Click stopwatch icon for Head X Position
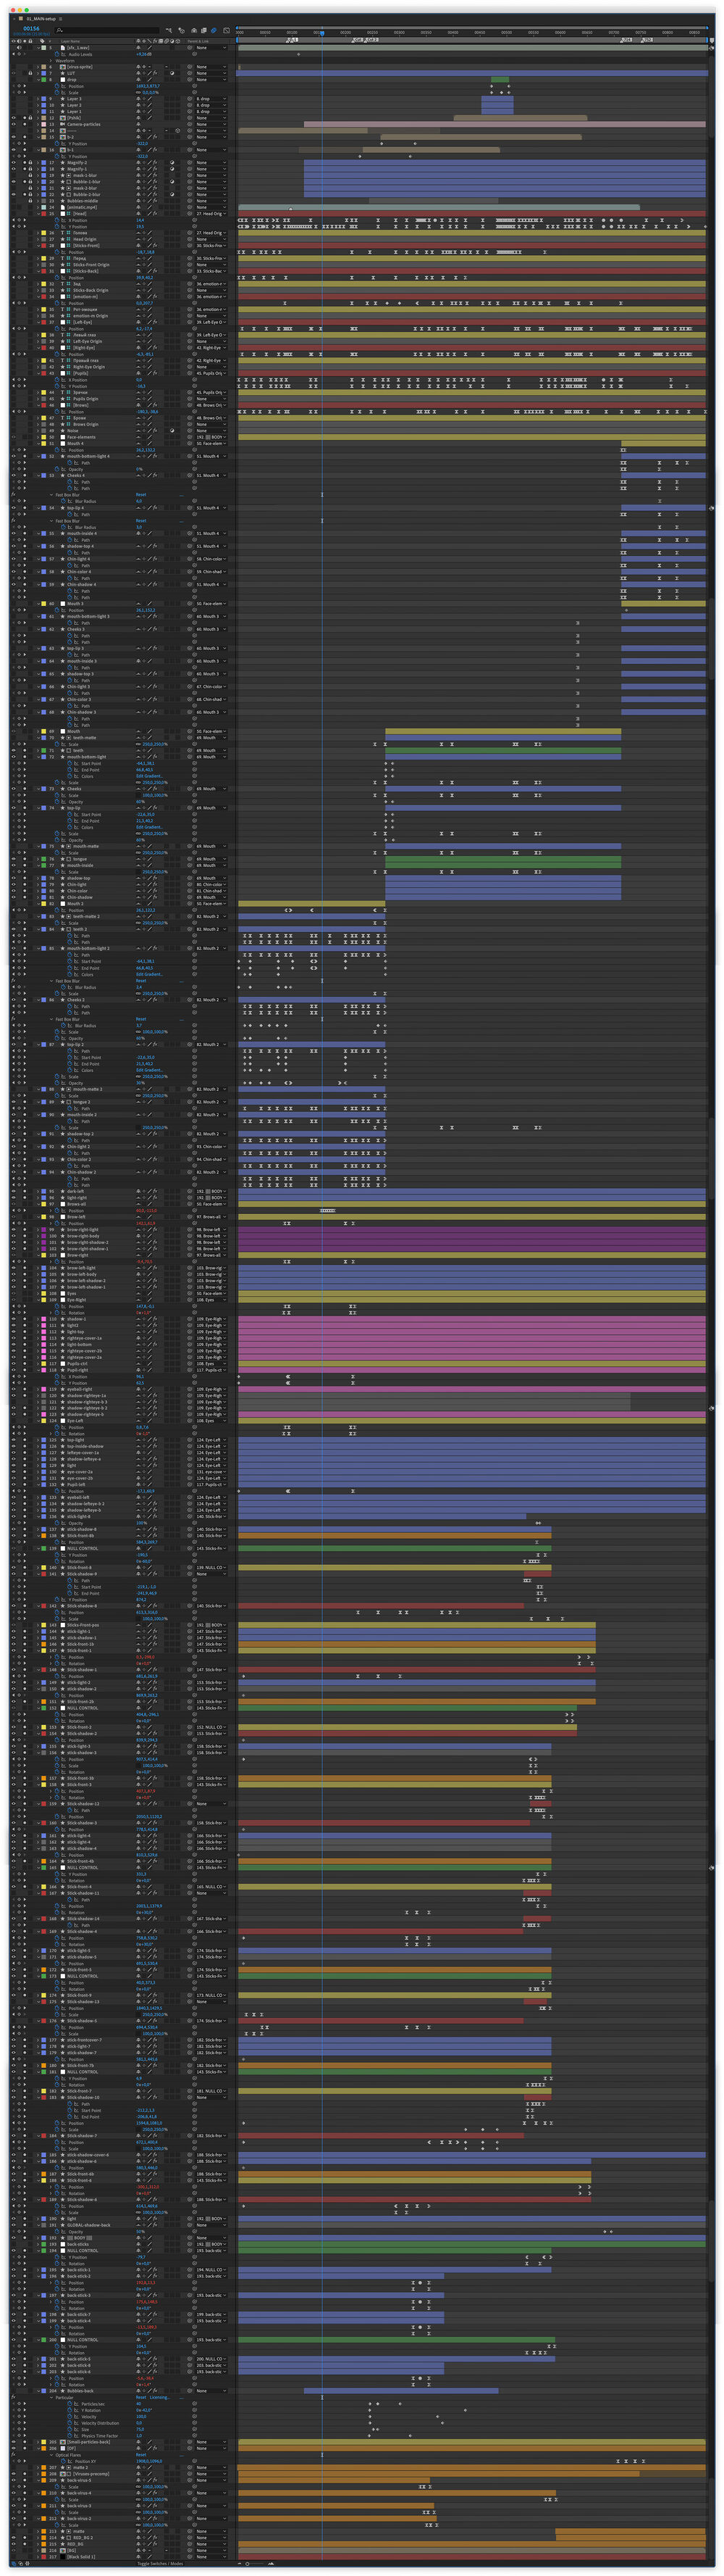The image size is (724, 2576). tap(57, 220)
